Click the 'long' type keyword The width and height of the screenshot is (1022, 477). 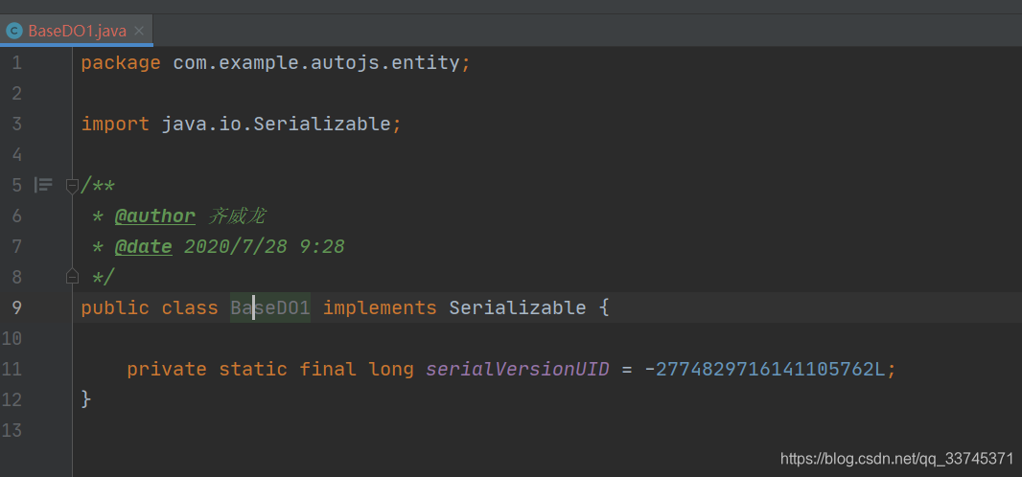click(x=391, y=369)
